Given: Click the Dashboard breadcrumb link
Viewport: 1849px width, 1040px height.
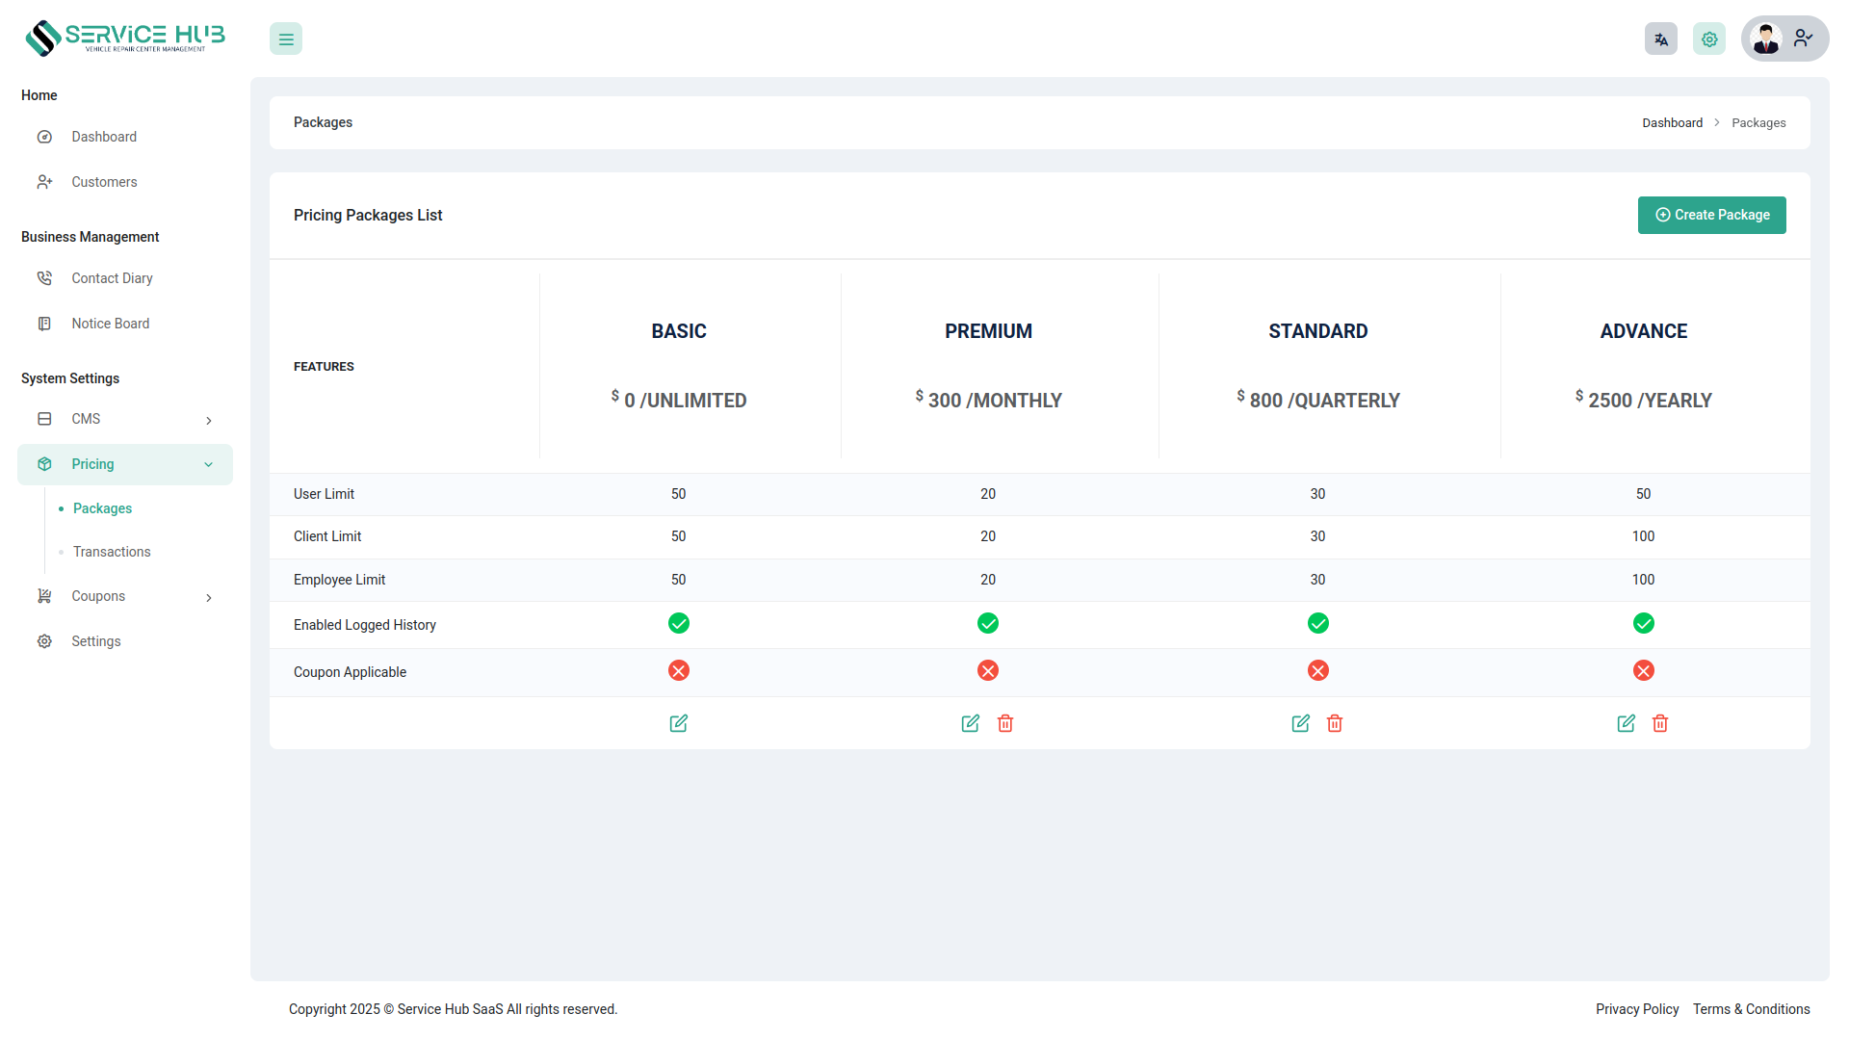Looking at the screenshot, I should point(1673,122).
